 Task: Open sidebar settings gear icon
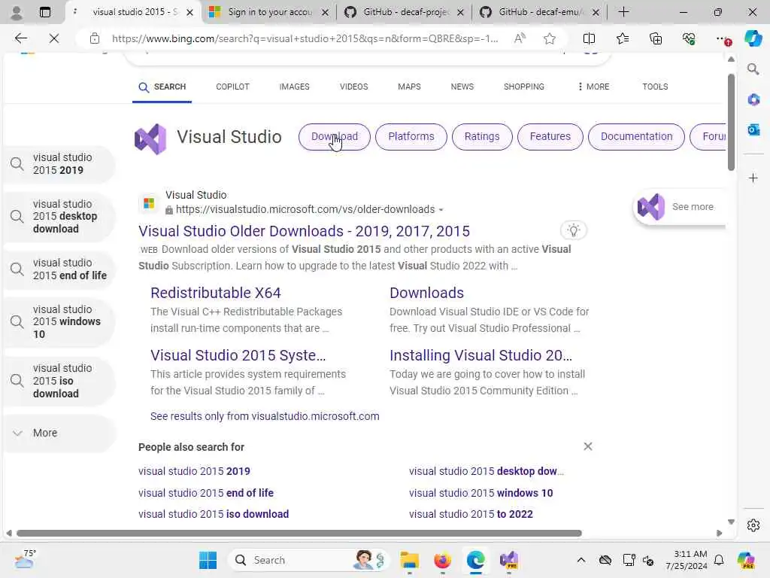[753, 525]
